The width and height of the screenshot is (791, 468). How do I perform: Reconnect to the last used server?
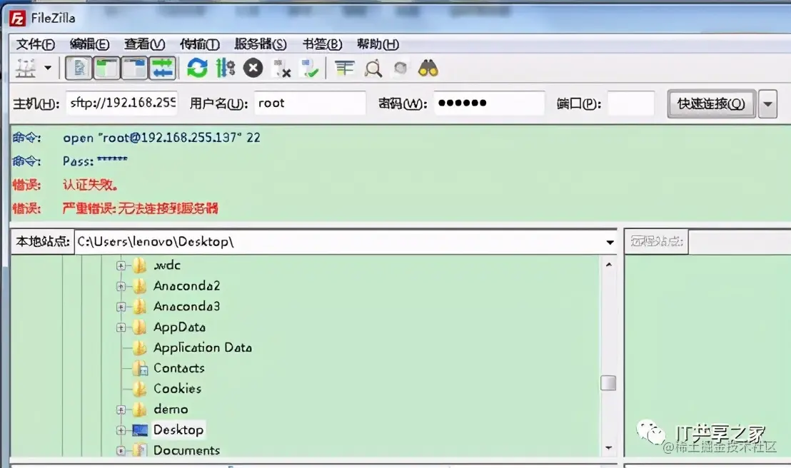pyautogui.click(x=309, y=68)
